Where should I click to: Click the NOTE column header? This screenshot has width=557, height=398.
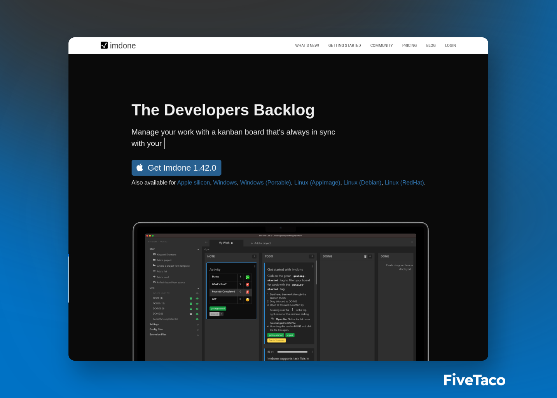tap(231, 257)
